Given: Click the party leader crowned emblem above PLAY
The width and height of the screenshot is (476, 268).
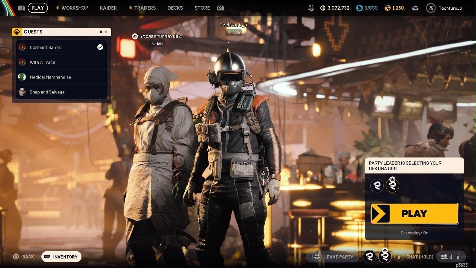Looking at the screenshot, I should [392, 185].
